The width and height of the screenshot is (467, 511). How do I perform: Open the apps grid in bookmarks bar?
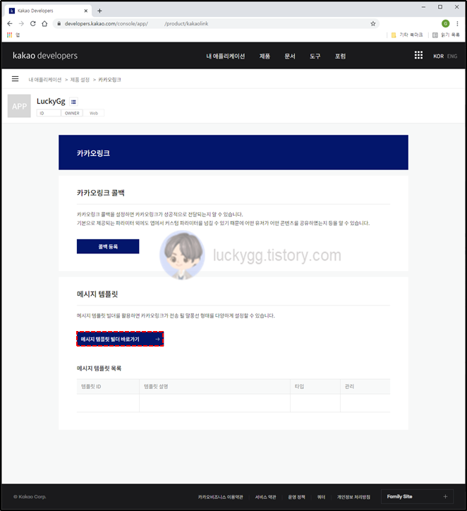[x=9, y=35]
